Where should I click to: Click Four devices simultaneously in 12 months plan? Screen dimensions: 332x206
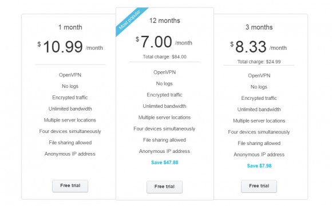164,129
